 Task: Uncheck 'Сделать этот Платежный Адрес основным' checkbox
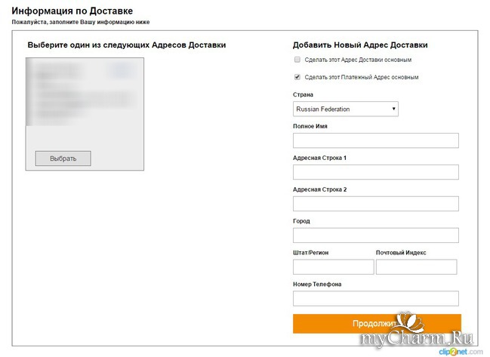pyautogui.click(x=297, y=77)
